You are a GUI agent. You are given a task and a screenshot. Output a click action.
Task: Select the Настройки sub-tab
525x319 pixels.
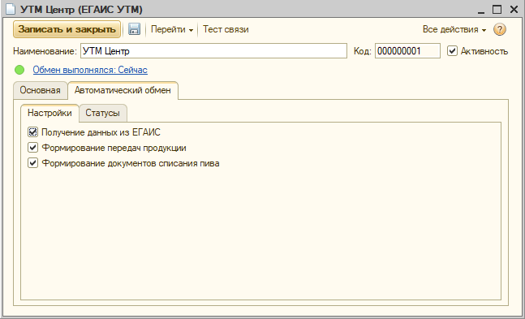tap(49, 113)
